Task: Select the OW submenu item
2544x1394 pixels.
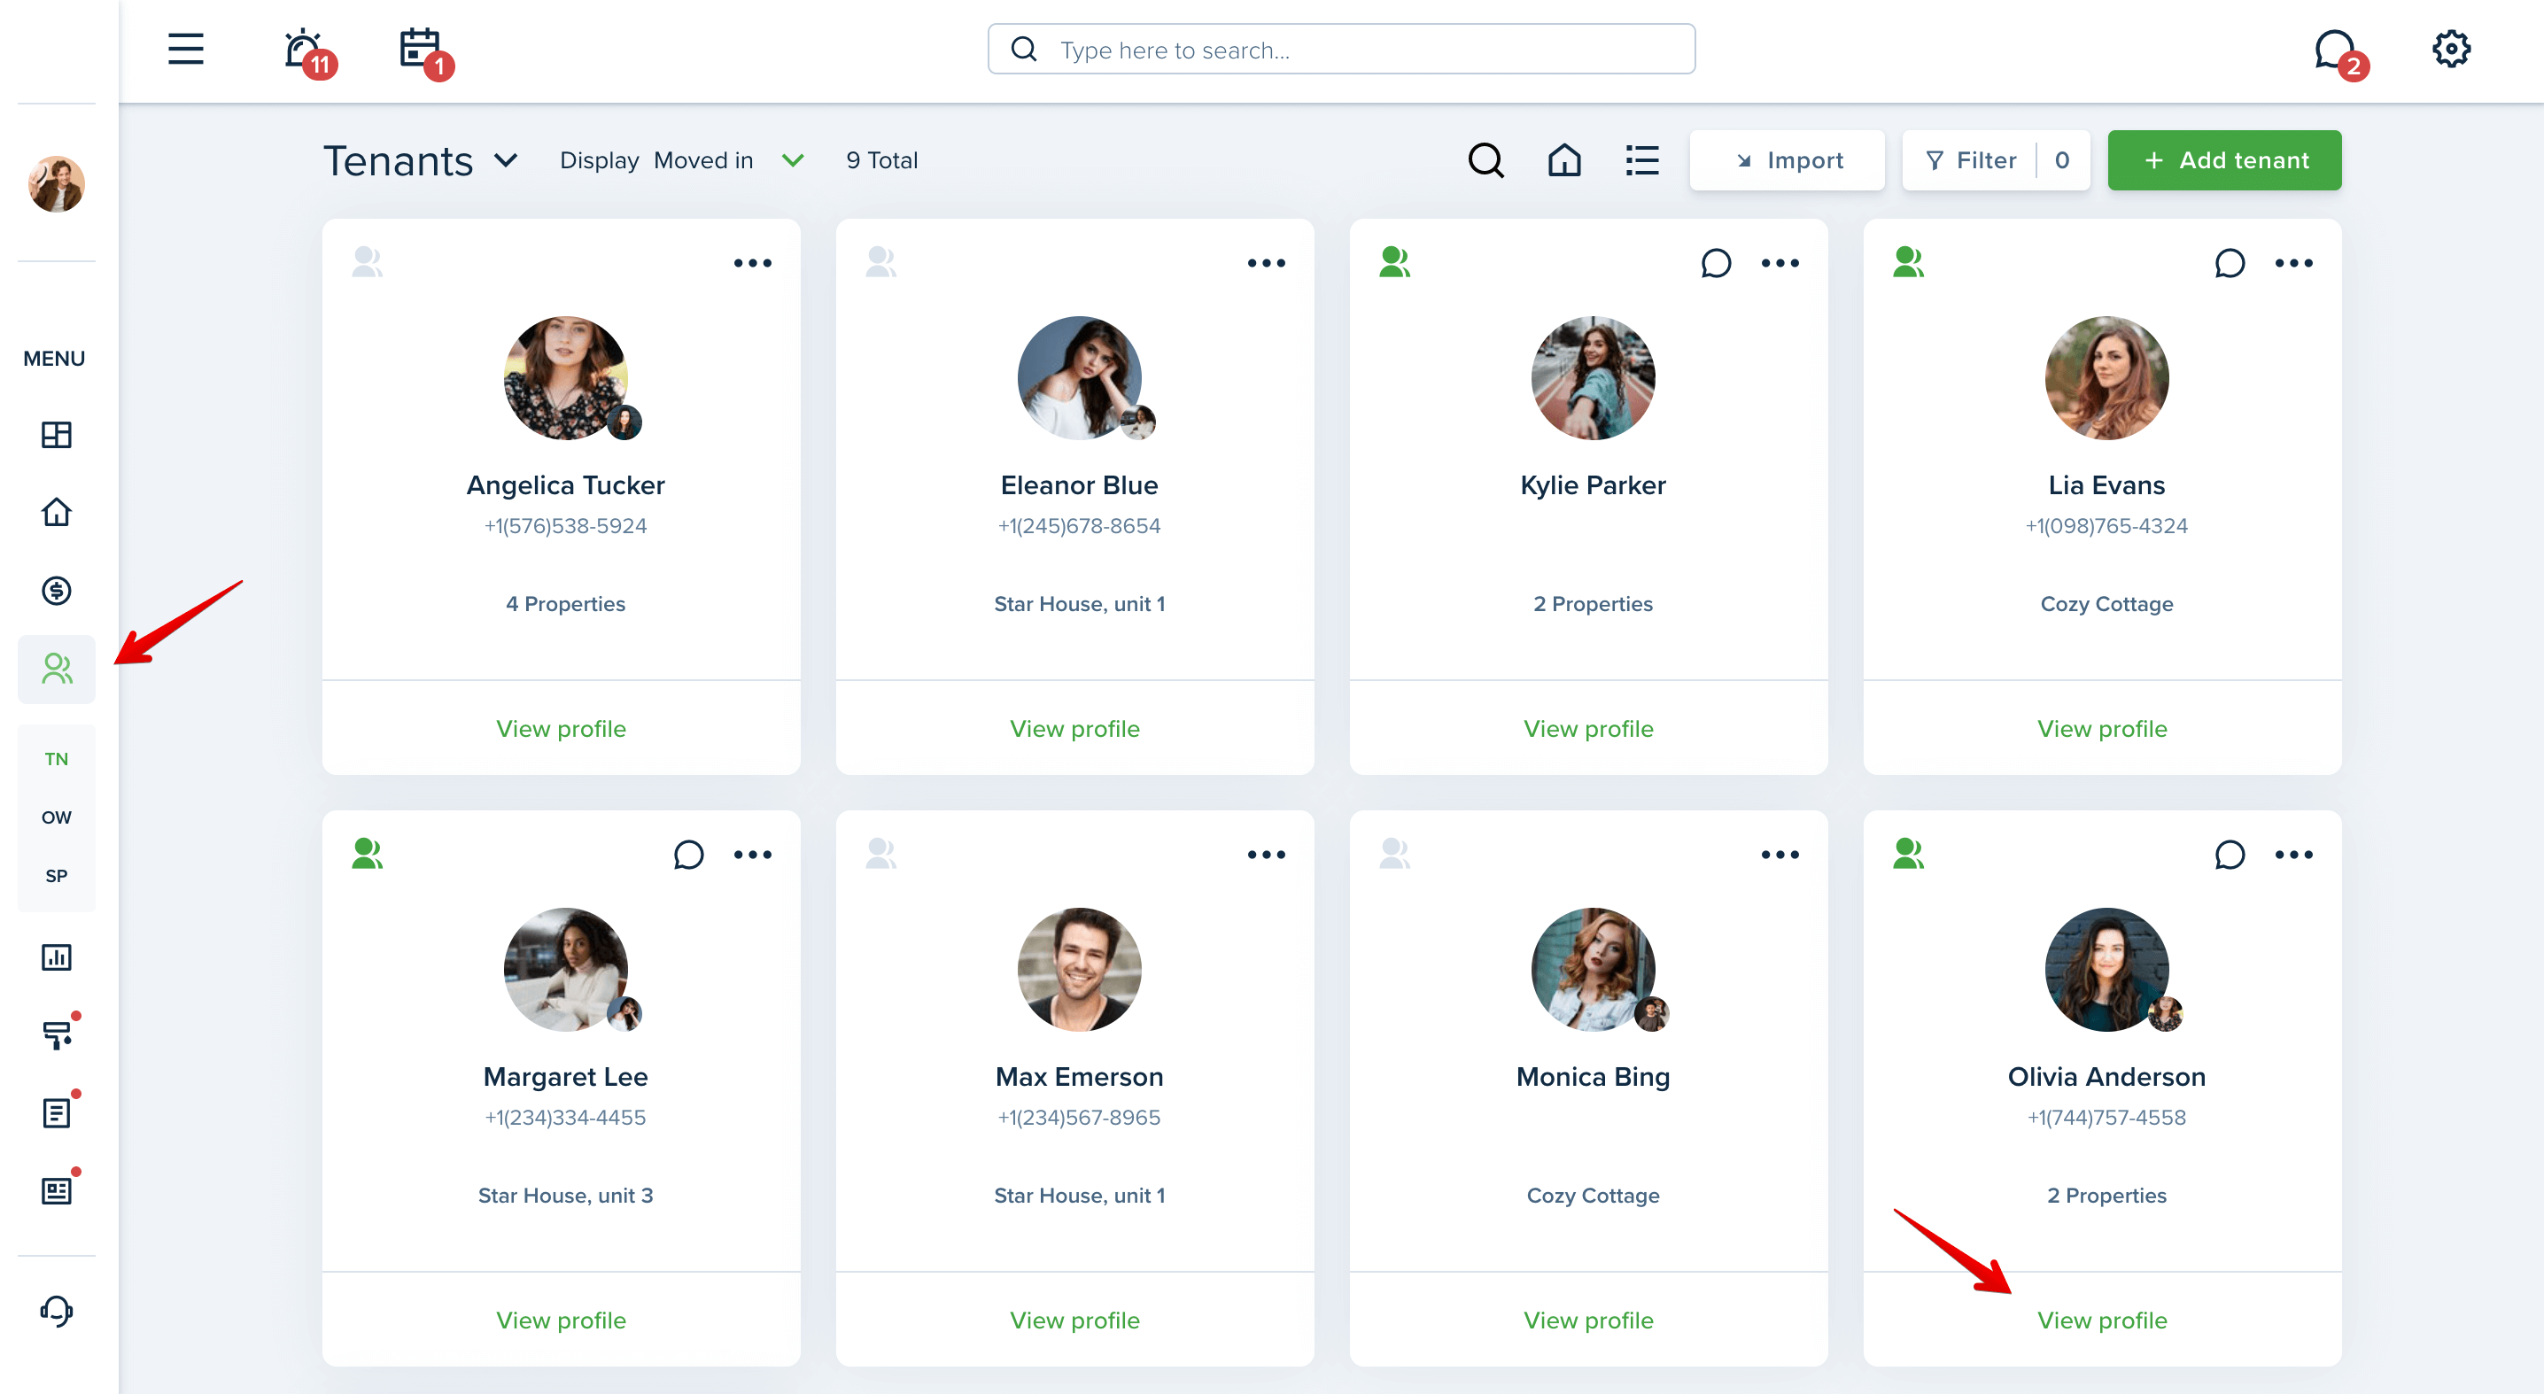Action: (57, 817)
